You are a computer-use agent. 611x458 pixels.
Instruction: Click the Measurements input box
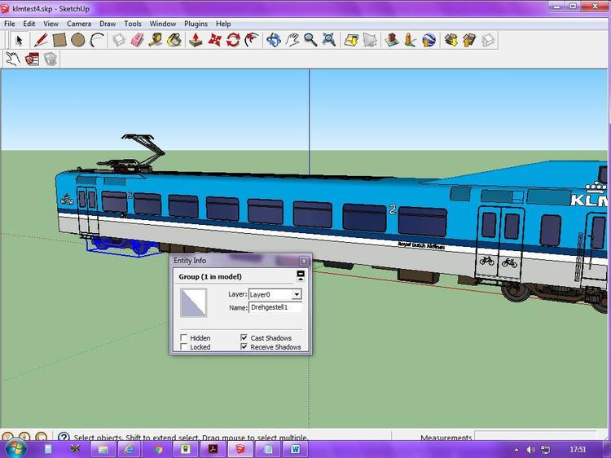535,436
